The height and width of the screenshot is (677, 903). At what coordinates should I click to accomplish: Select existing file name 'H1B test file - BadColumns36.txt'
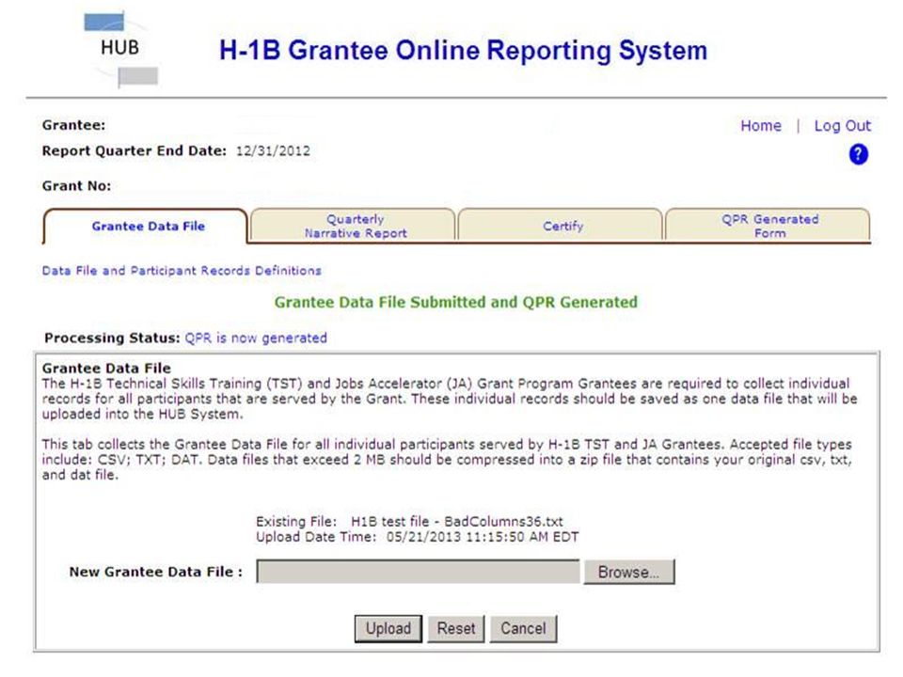tap(457, 522)
